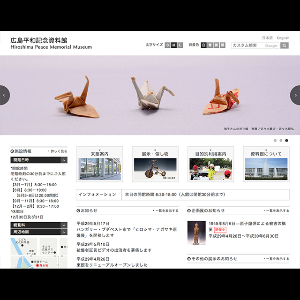This screenshot has width=300, height=300.
Task: Open 施設情報 詳しく見る link
Action: 58,151
